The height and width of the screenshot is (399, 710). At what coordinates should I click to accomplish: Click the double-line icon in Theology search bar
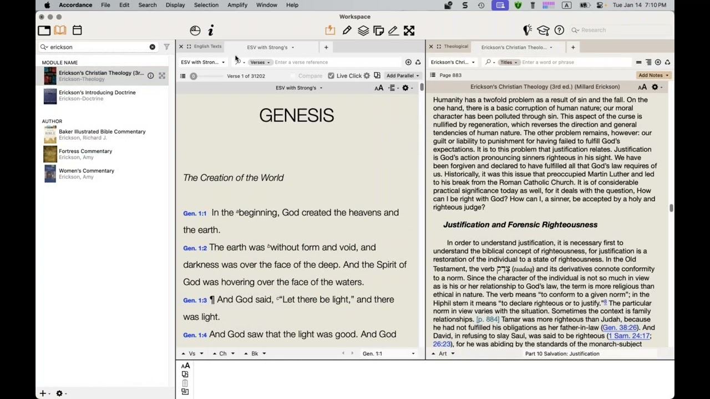click(x=638, y=62)
